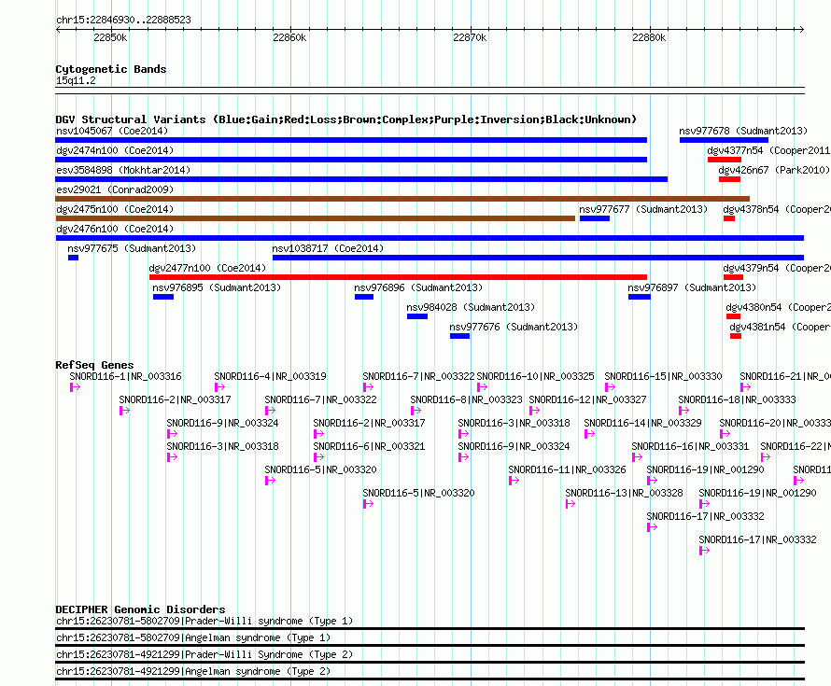Click the SNORD116-21 gene arrow glyph

tap(745, 387)
